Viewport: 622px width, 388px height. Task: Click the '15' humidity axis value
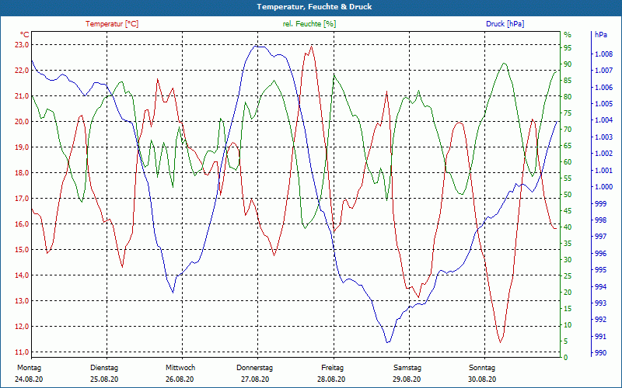click(x=568, y=308)
